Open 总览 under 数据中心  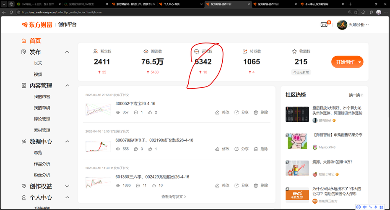point(38,152)
